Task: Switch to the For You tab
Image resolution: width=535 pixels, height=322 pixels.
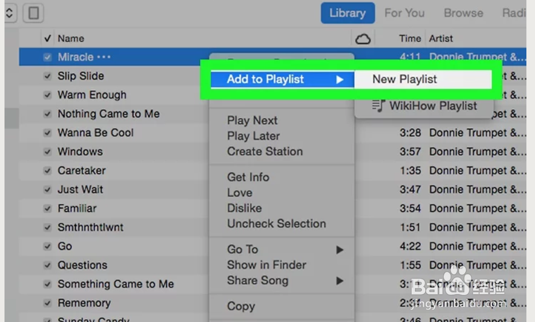Action: pyautogui.click(x=404, y=13)
